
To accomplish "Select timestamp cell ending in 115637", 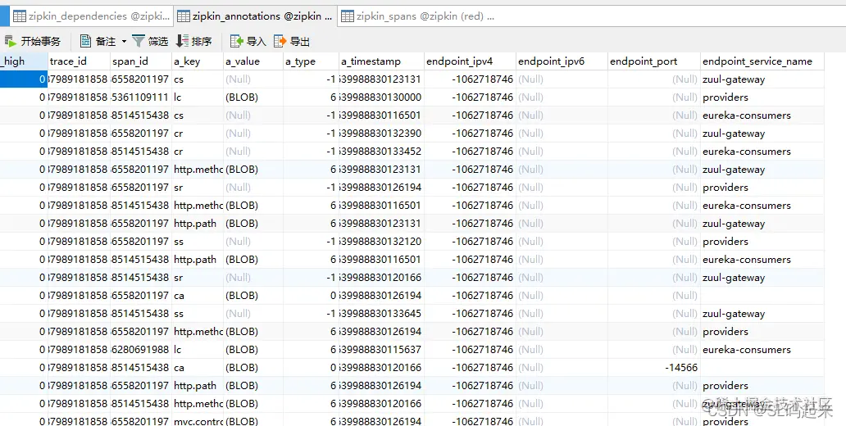I will pos(381,350).
